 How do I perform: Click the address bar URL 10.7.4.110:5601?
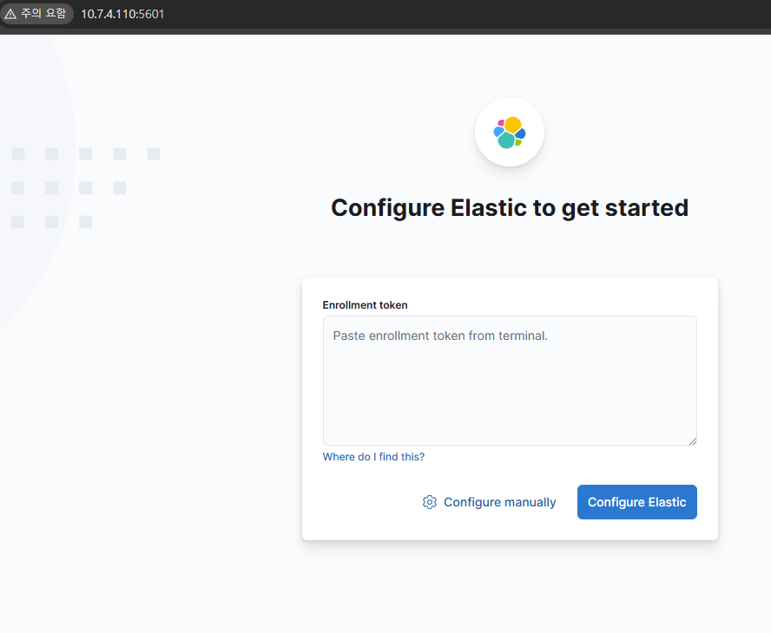coord(122,14)
